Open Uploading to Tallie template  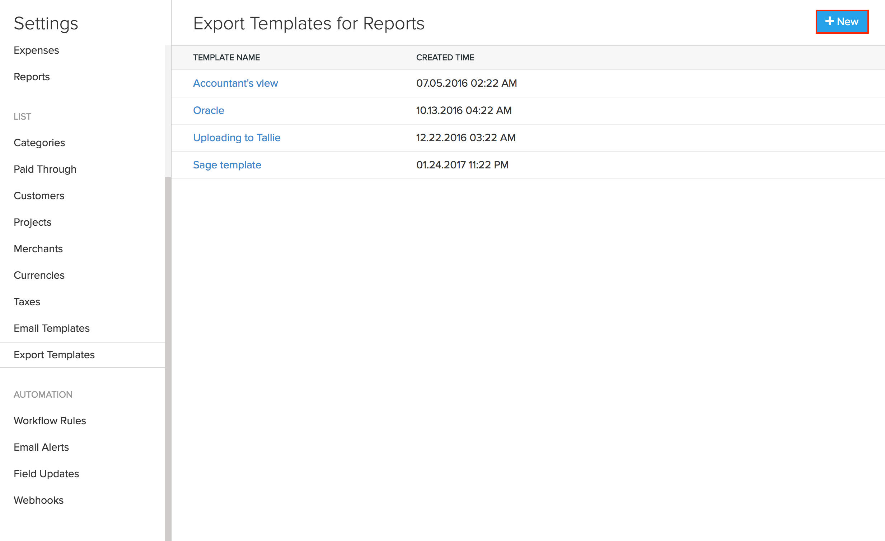tap(237, 138)
